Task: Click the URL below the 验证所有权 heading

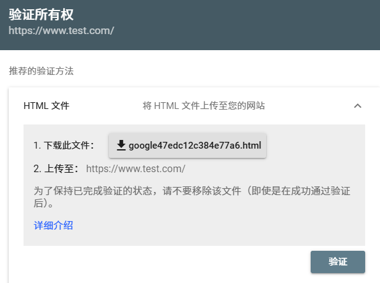Action: [61, 30]
